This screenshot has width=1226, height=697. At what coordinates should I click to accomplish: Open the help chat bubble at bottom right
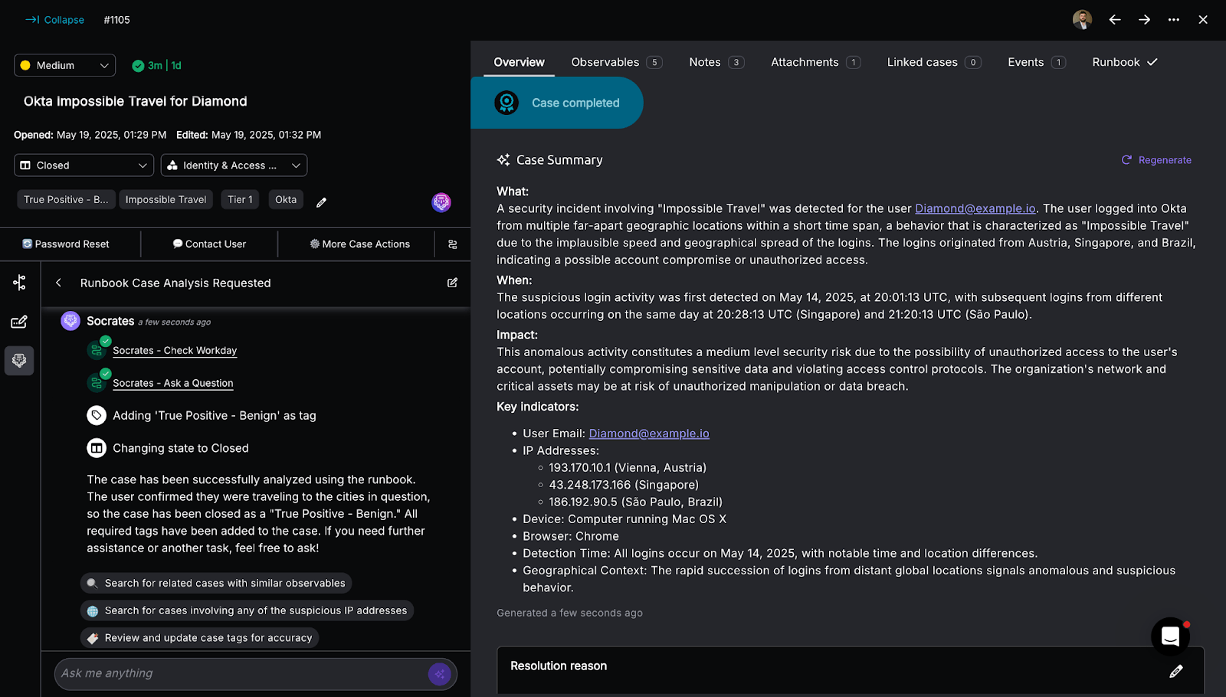[1170, 636]
